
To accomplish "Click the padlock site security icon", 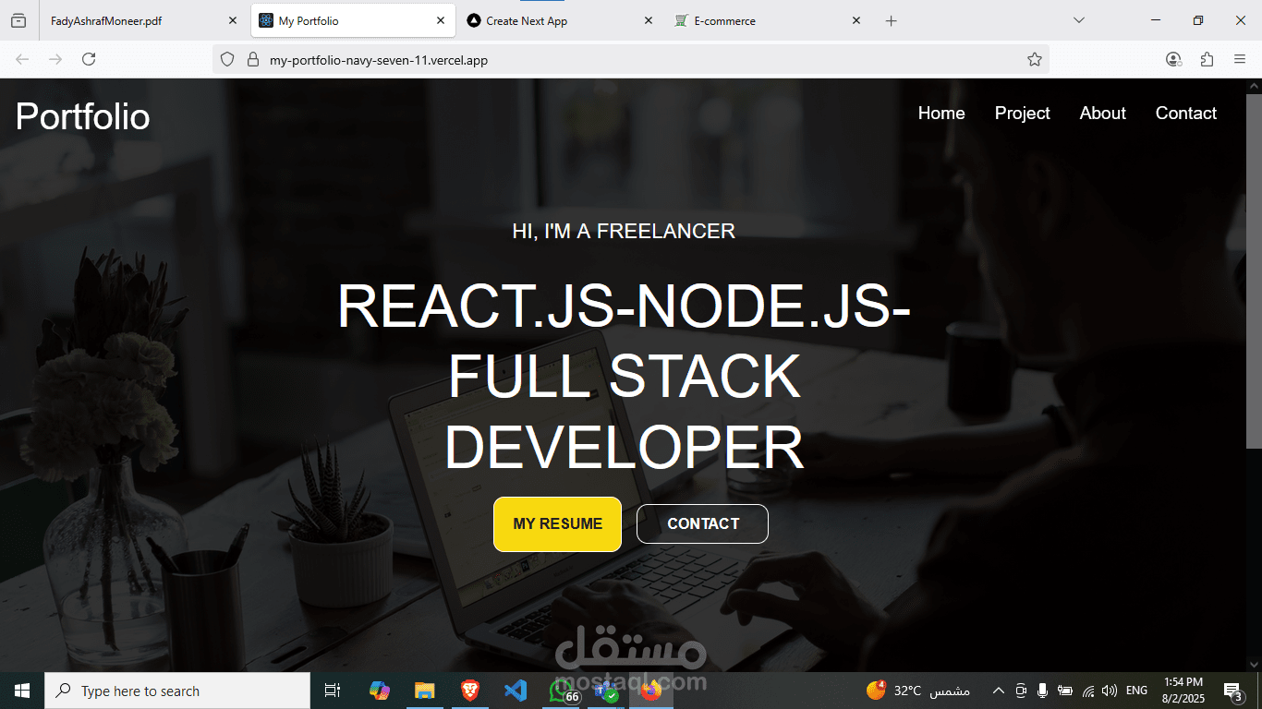I will click(x=252, y=60).
